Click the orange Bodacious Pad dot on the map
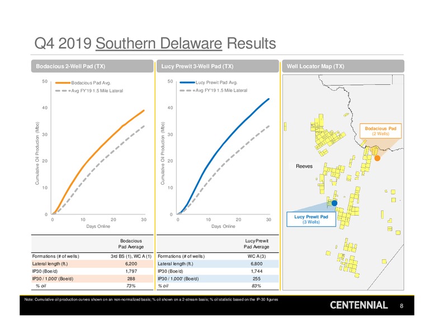The width and height of the screenshot is (434, 335). pos(378,158)
